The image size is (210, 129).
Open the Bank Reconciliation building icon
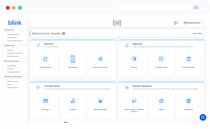189,59
